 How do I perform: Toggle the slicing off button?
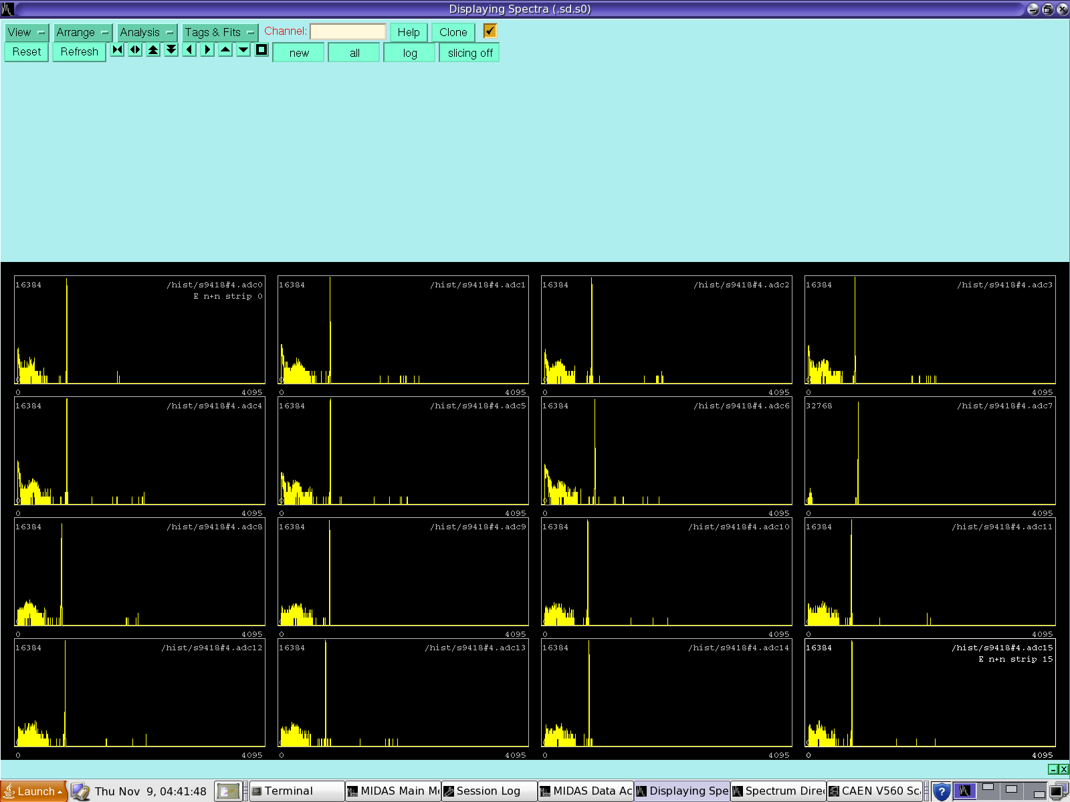pos(469,53)
